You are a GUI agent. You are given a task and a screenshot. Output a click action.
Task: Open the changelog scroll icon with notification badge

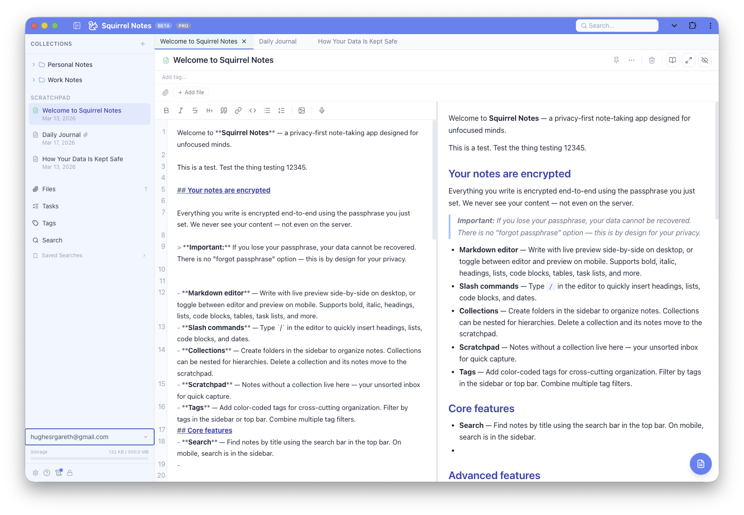58,472
